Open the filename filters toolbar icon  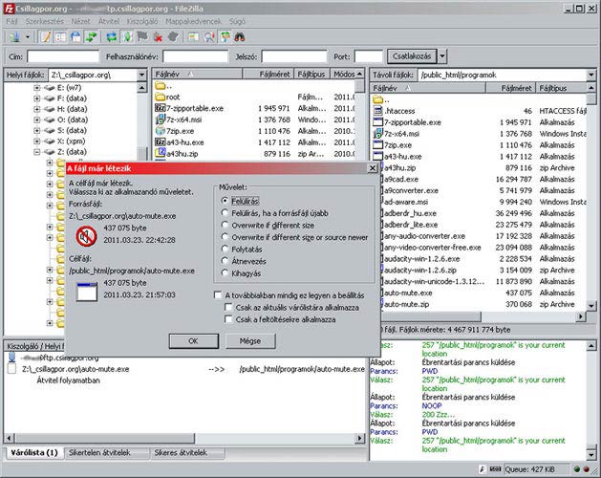point(194,37)
